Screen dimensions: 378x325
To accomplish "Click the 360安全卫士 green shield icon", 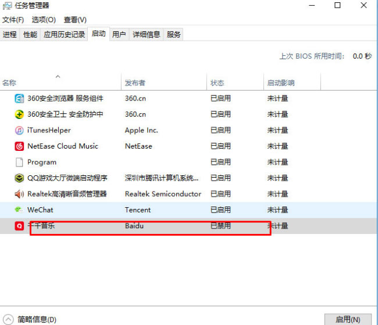I will click(19, 114).
